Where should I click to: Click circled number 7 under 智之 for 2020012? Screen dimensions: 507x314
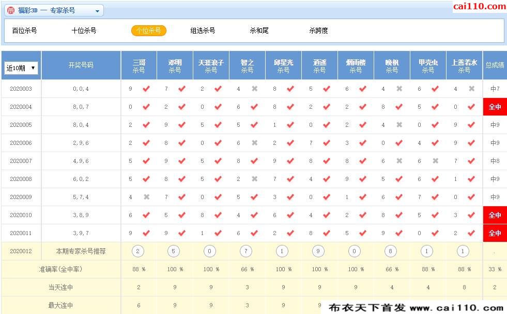(245, 251)
